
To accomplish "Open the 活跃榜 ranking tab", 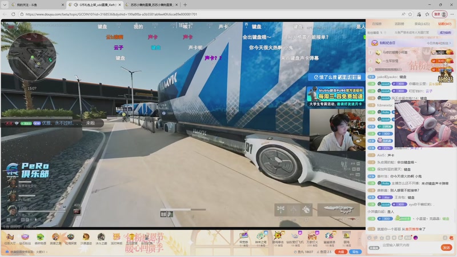I will click(x=399, y=23).
